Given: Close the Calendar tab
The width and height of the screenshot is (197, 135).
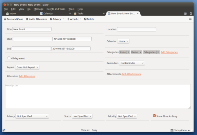Looking at the screenshot, I should pos(70,14).
